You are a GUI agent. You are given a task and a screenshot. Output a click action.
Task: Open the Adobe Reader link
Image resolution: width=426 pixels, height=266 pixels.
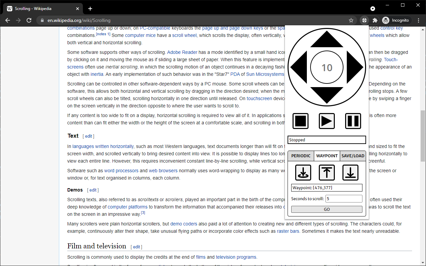click(x=182, y=52)
